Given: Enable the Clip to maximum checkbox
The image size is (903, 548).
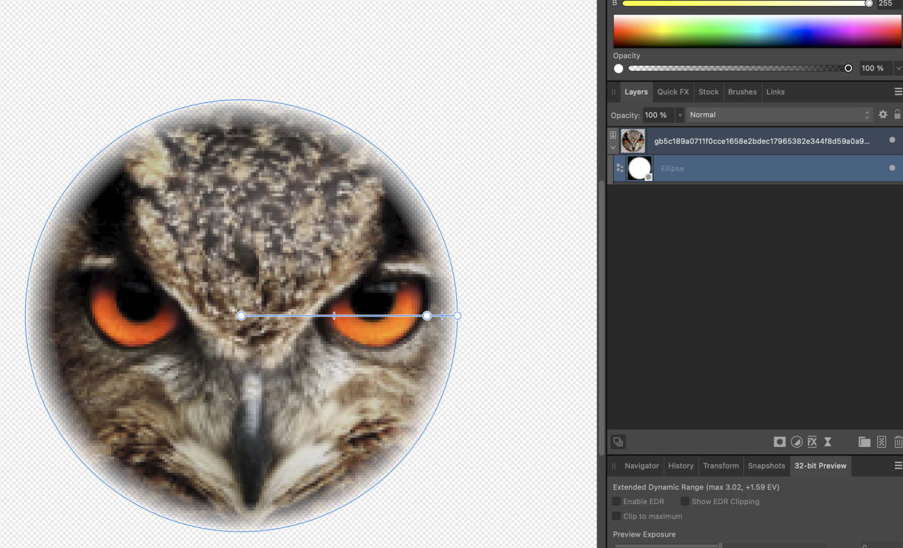Looking at the screenshot, I should (616, 516).
